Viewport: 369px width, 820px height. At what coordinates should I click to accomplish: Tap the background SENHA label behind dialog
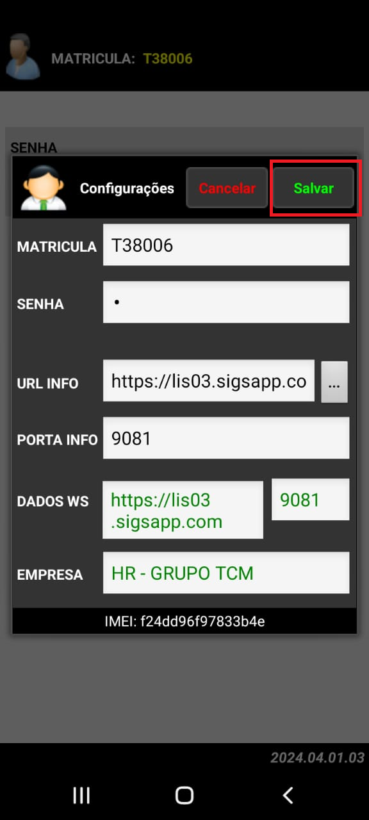pyautogui.click(x=34, y=147)
